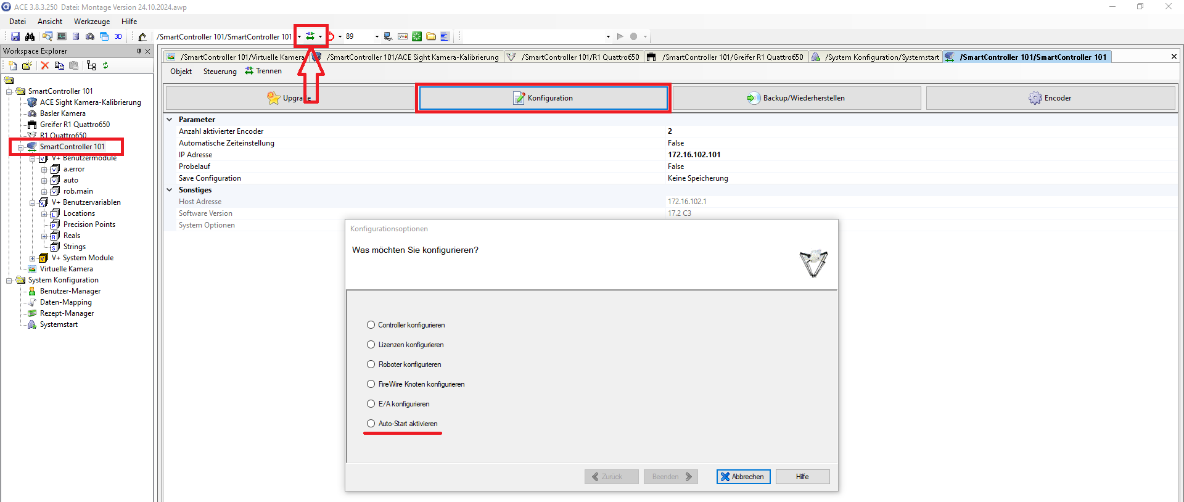The height and width of the screenshot is (502, 1184).
Task: Open the binoculars search tool
Action: tap(30, 36)
